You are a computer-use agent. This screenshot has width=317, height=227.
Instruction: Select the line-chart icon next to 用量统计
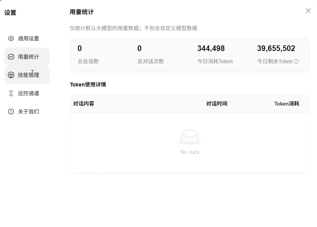click(11, 57)
